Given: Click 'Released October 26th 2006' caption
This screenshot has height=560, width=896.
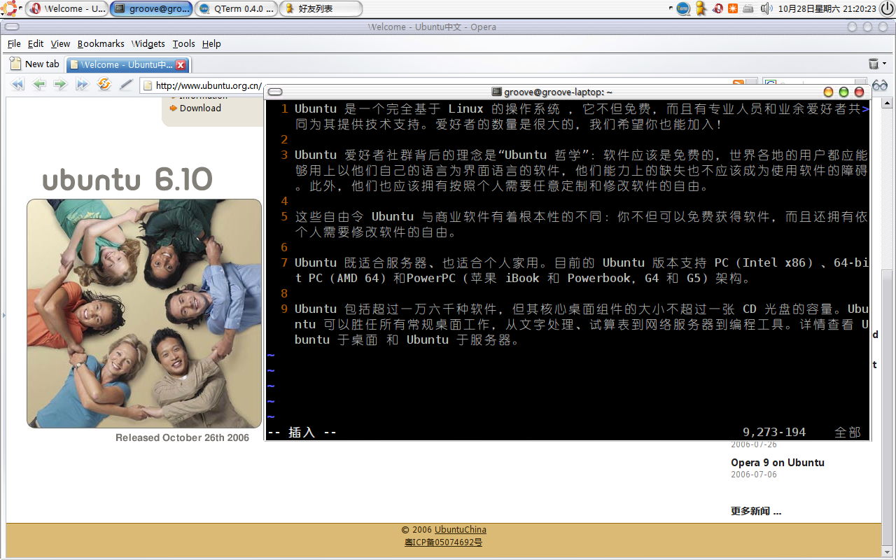Looking at the screenshot, I should point(183,437).
